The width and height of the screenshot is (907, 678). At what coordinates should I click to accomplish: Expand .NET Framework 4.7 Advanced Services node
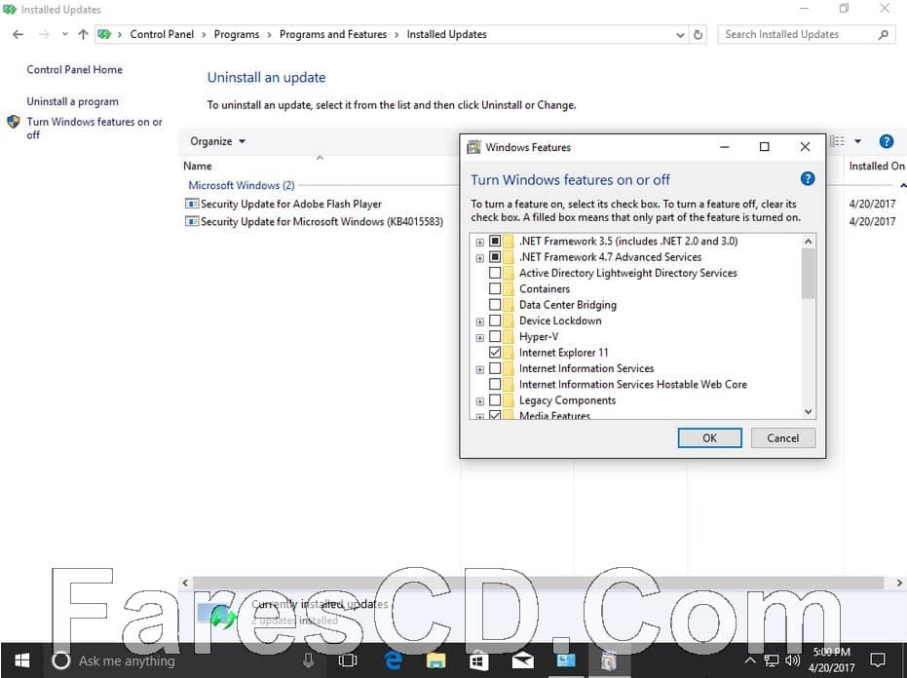click(x=480, y=258)
